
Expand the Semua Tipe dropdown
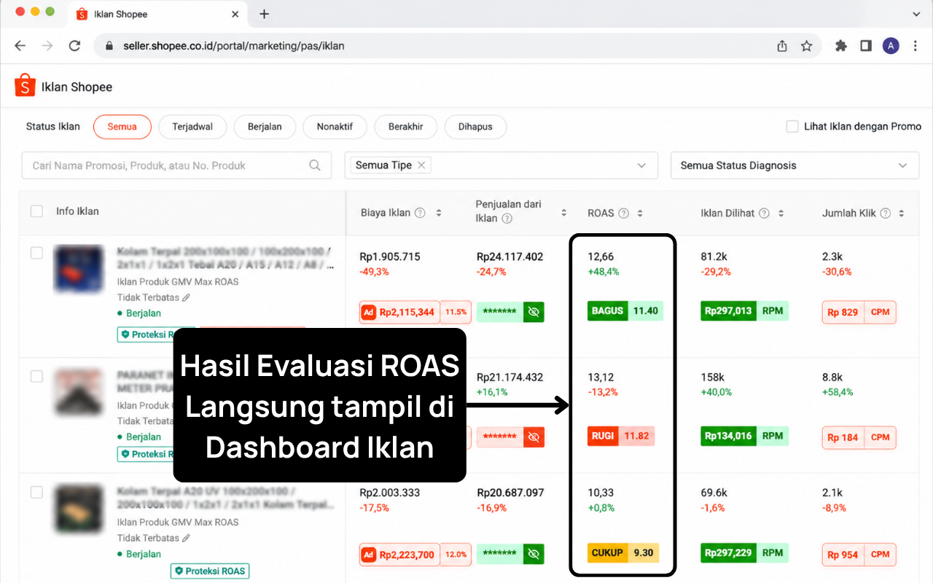pos(641,165)
